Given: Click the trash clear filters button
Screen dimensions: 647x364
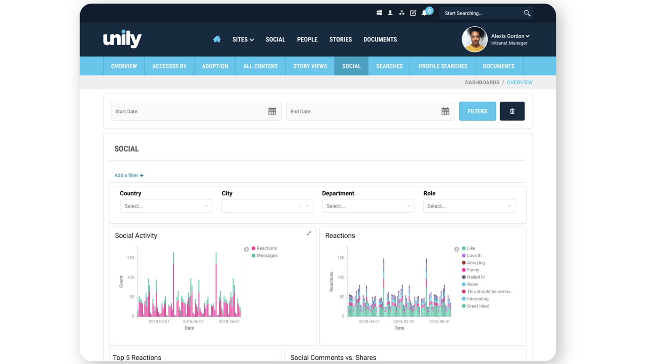Looking at the screenshot, I should click(512, 111).
